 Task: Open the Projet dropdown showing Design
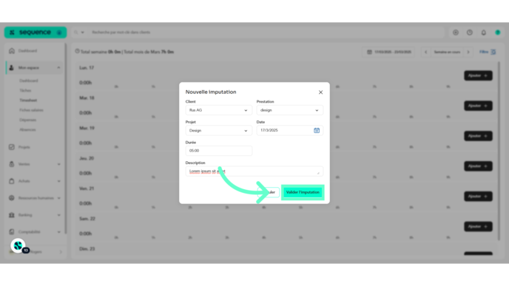tap(219, 130)
